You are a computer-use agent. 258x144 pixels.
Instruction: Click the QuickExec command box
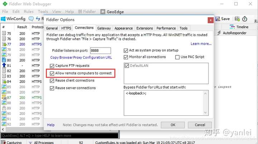click(59, 136)
